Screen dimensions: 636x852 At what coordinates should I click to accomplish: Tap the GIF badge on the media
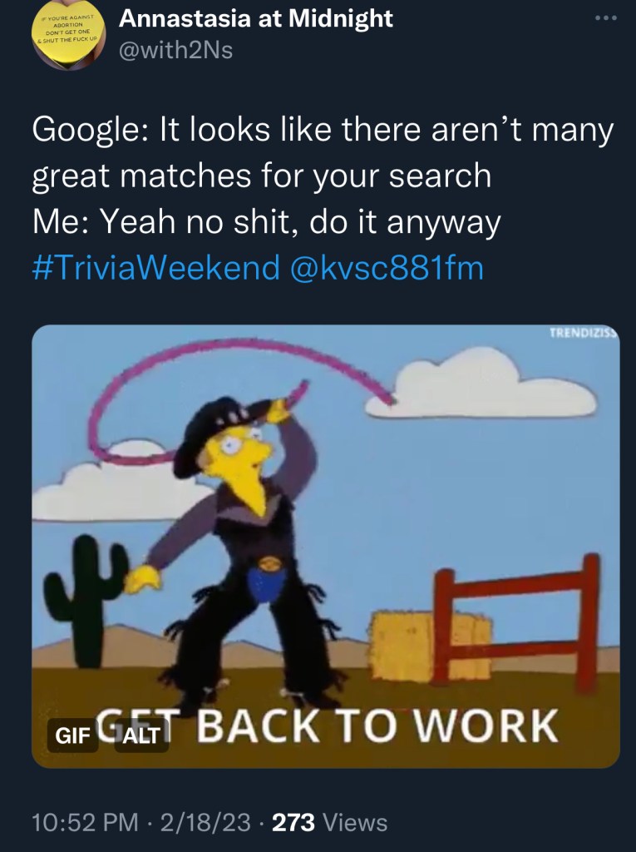point(73,736)
